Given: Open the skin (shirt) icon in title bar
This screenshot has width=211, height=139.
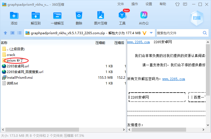Looking at the screenshot, I should tap(177, 4).
